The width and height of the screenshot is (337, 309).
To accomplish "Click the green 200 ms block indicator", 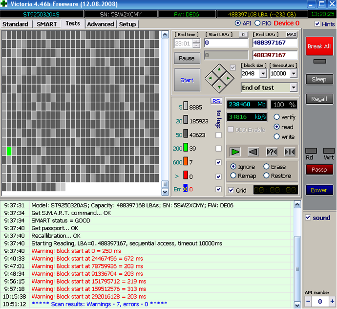I will click(x=186, y=148).
